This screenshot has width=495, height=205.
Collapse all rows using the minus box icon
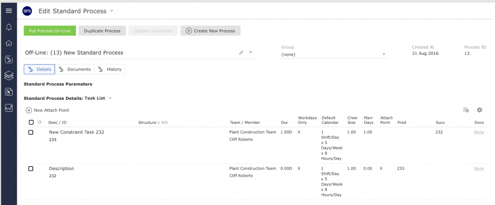click(x=39, y=122)
